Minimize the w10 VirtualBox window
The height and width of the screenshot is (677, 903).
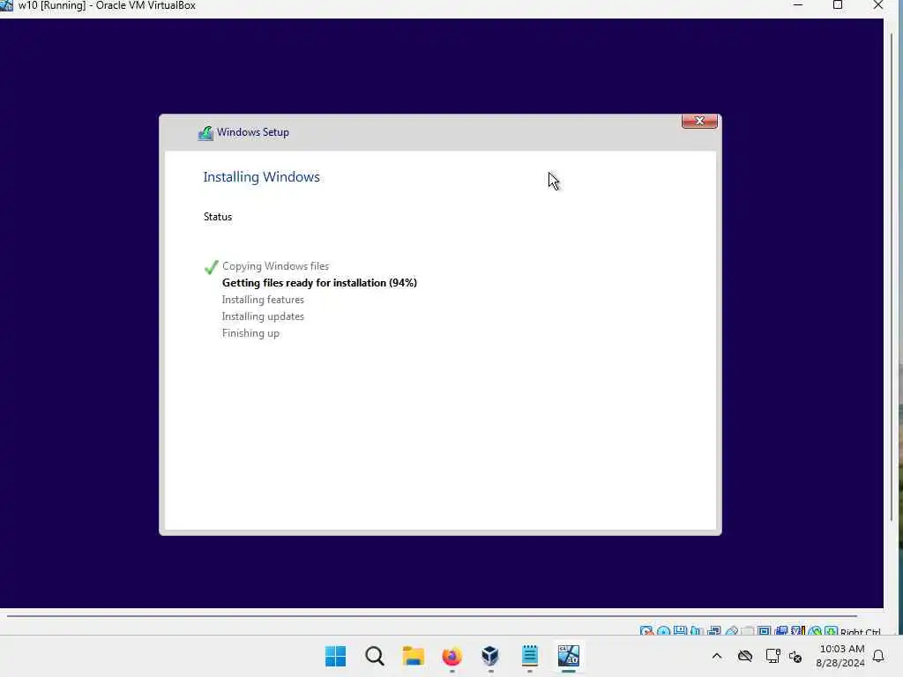pyautogui.click(x=797, y=5)
